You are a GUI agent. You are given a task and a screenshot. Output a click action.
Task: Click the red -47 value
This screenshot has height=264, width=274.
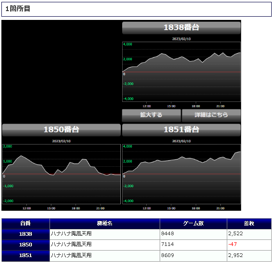[x=233, y=244]
